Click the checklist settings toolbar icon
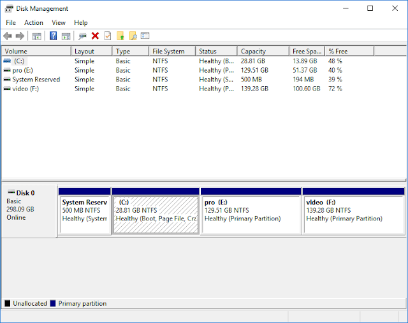The image size is (408, 323). (145, 36)
